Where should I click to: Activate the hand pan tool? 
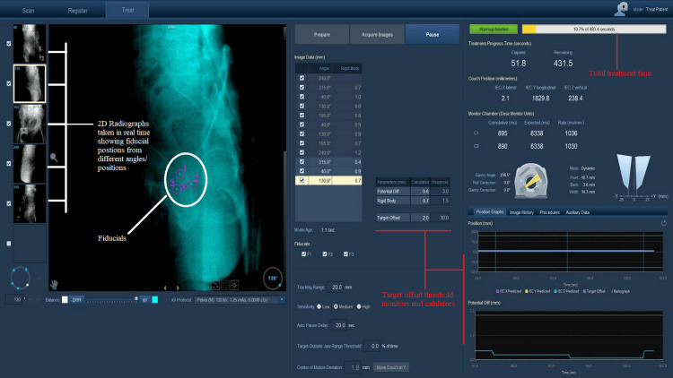pos(54,284)
